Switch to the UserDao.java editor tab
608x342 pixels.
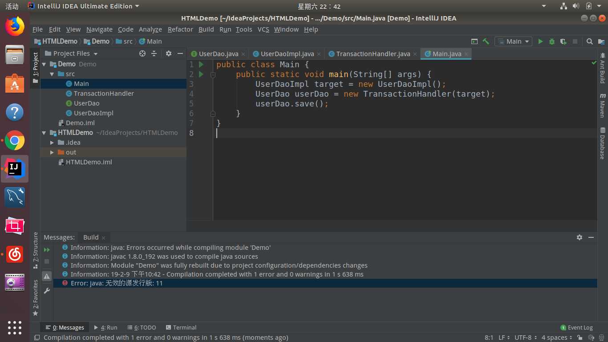tap(218, 54)
